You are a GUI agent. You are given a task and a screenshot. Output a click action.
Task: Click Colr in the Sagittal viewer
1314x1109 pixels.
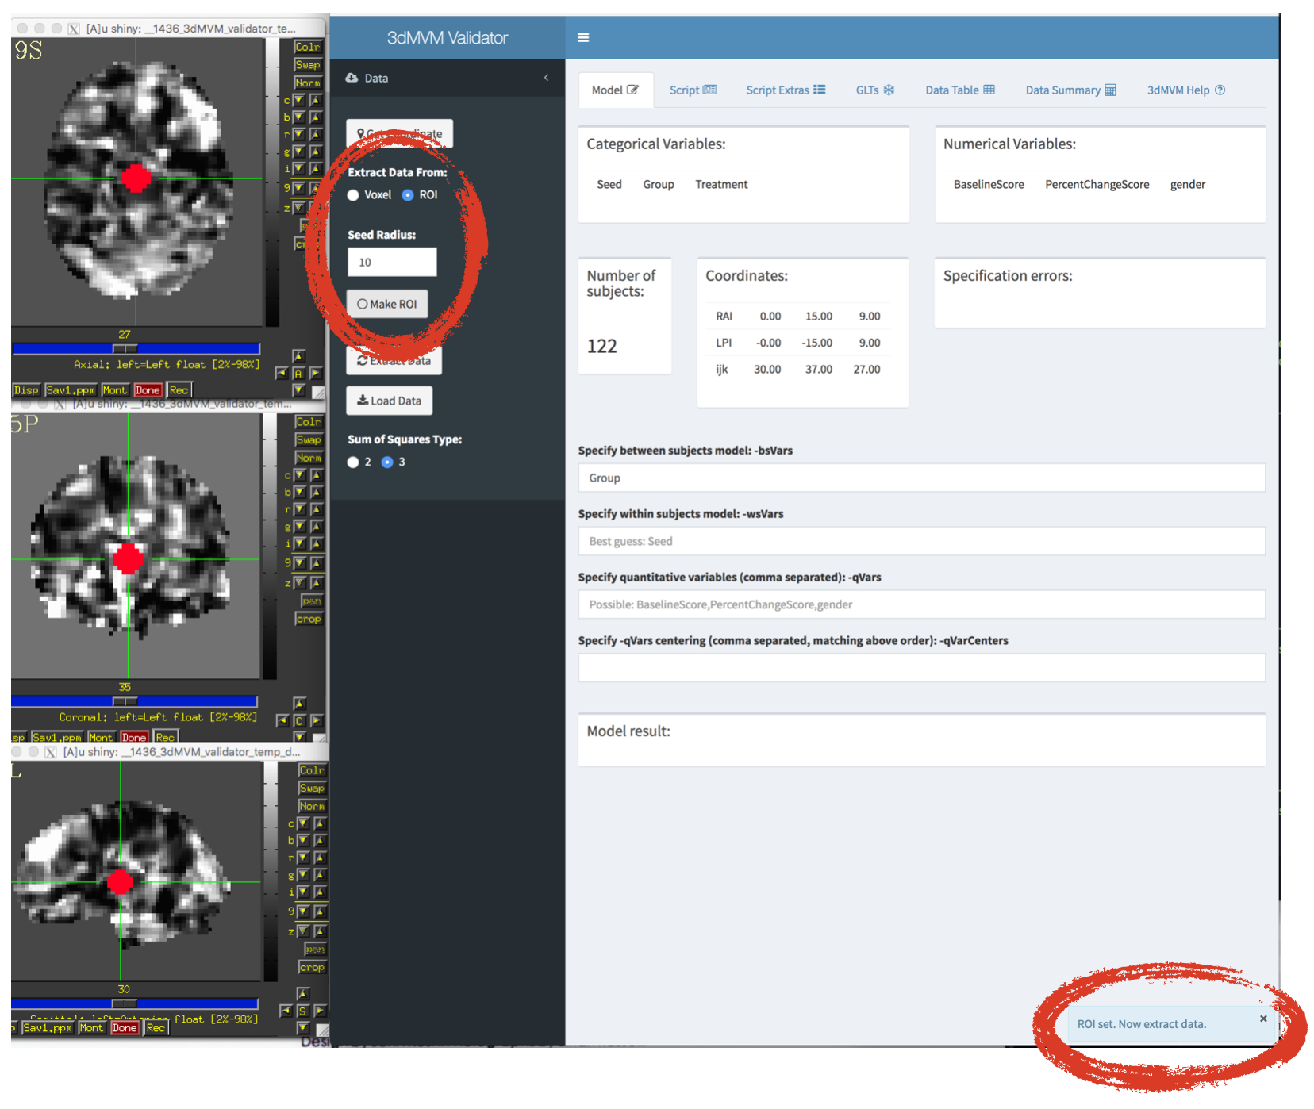312,770
